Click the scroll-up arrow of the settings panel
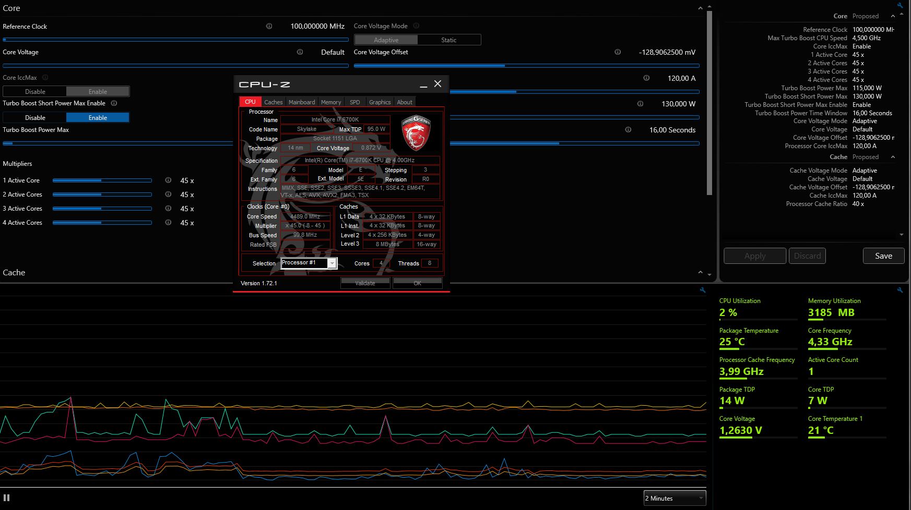 709,8
